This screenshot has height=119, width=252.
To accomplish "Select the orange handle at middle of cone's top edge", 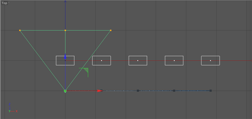I will pyautogui.click(x=65, y=30).
